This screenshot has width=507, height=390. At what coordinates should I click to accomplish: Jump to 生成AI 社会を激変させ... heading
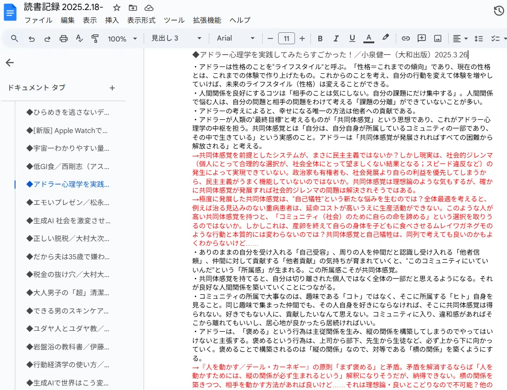pos(68,221)
